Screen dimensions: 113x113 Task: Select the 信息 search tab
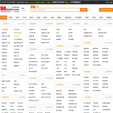[x=33, y=7]
